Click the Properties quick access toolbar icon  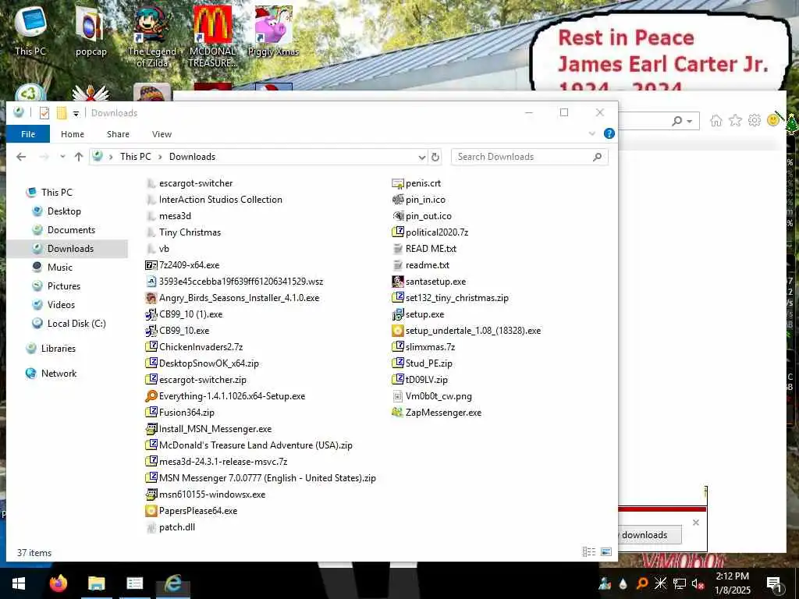coord(44,112)
